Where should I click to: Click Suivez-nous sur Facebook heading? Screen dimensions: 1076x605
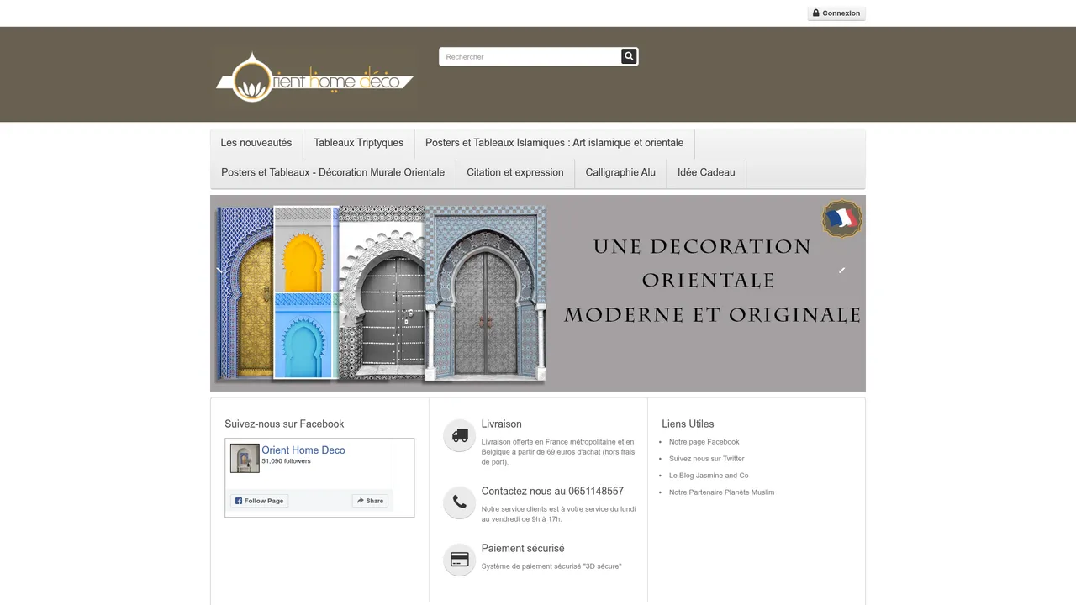pos(284,424)
